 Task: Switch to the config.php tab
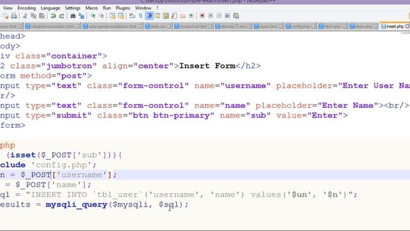pyautogui.click(x=300, y=26)
